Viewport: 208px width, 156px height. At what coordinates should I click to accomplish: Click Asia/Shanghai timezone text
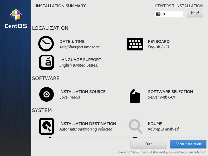(x=80, y=47)
